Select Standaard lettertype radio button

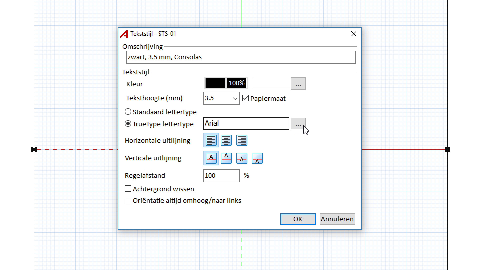(128, 112)
